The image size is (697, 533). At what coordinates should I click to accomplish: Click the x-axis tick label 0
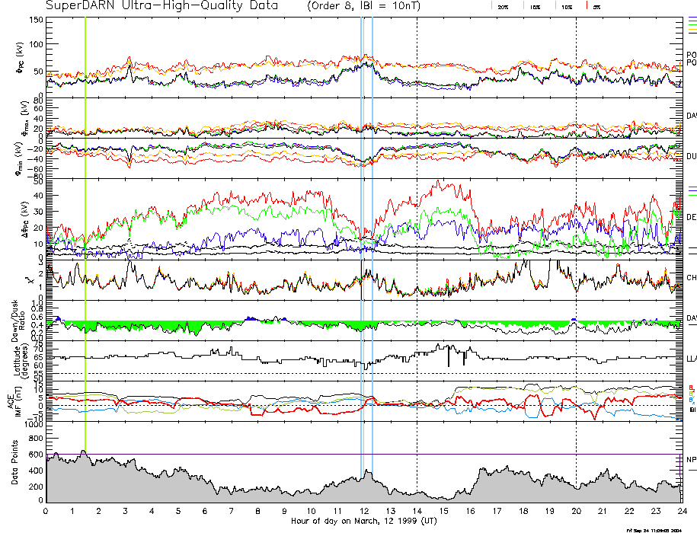point(46,511)
